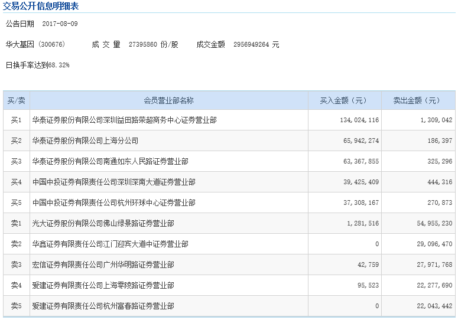Select the announcement date 2017-08-09
The width and height of the screenshot is (458, 320).
[60, 24]
